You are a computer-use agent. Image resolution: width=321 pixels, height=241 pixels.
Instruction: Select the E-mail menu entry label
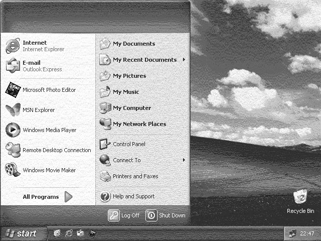coord(32,63)
